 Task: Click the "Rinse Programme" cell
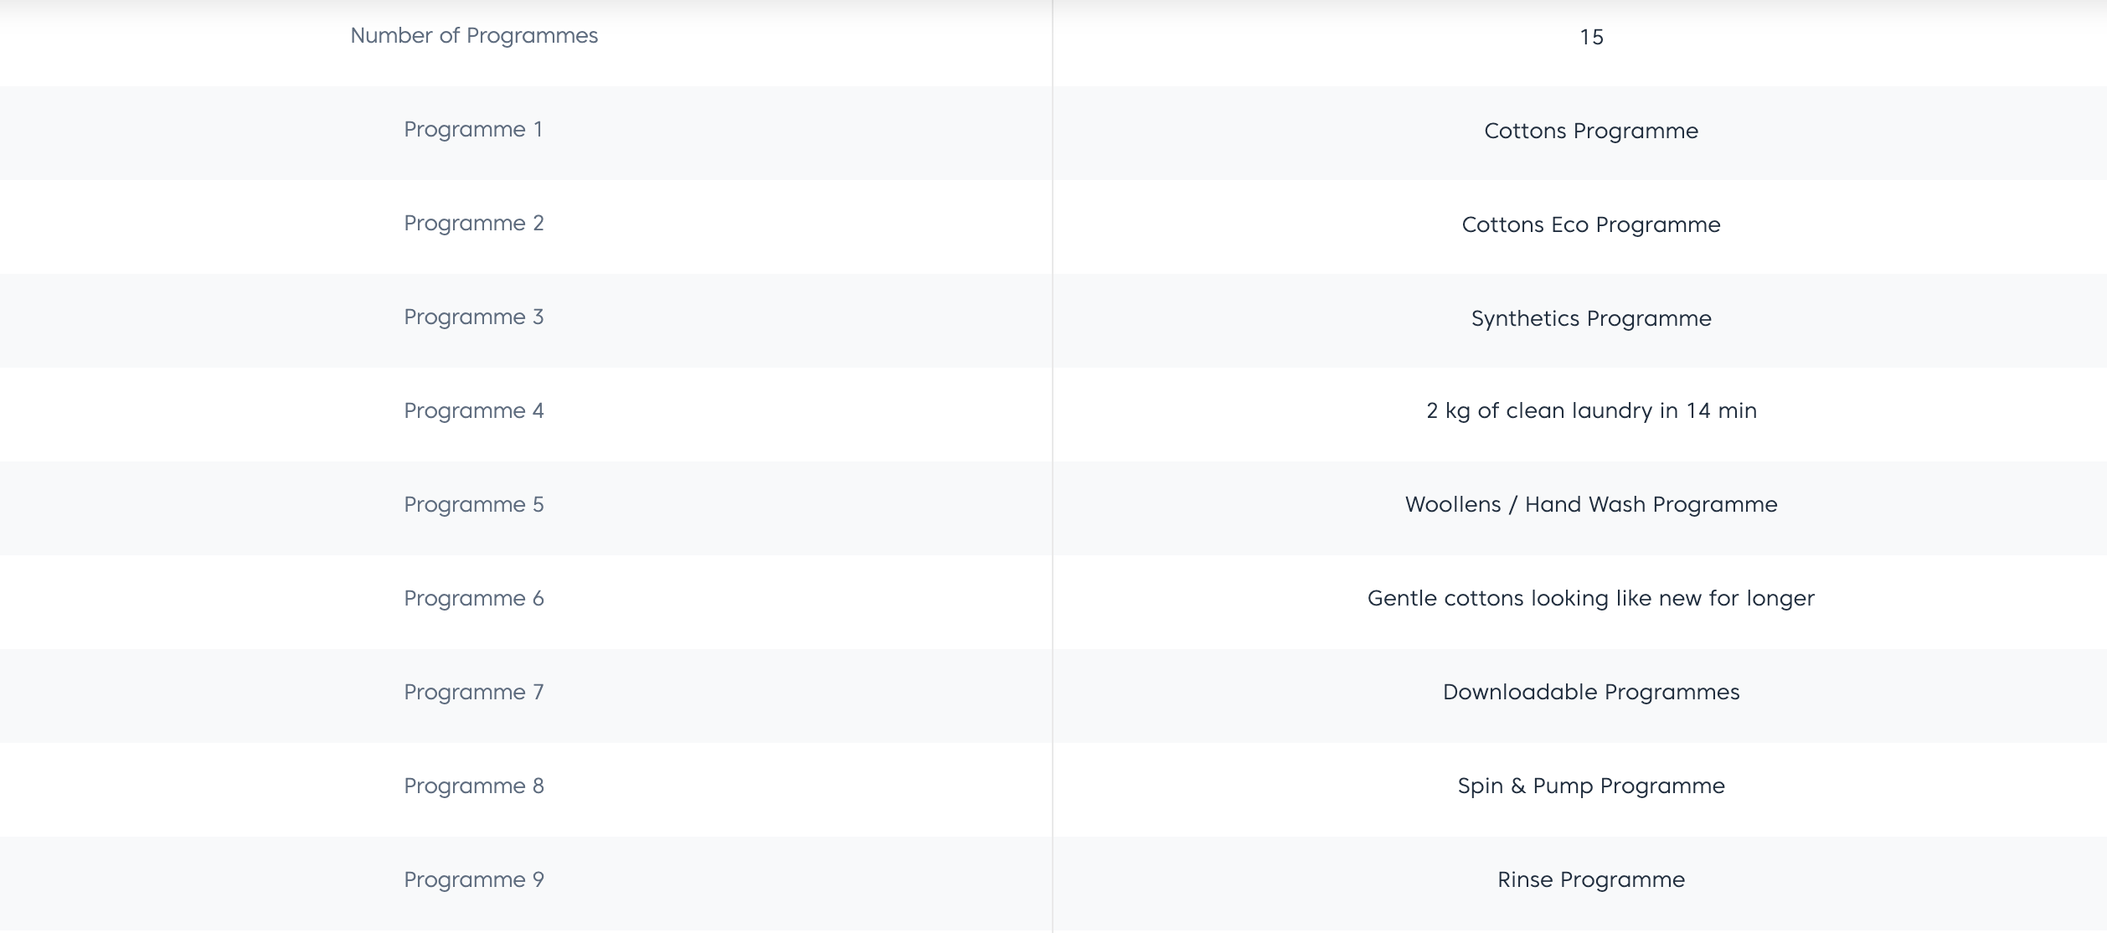(x=1591, y=880)
